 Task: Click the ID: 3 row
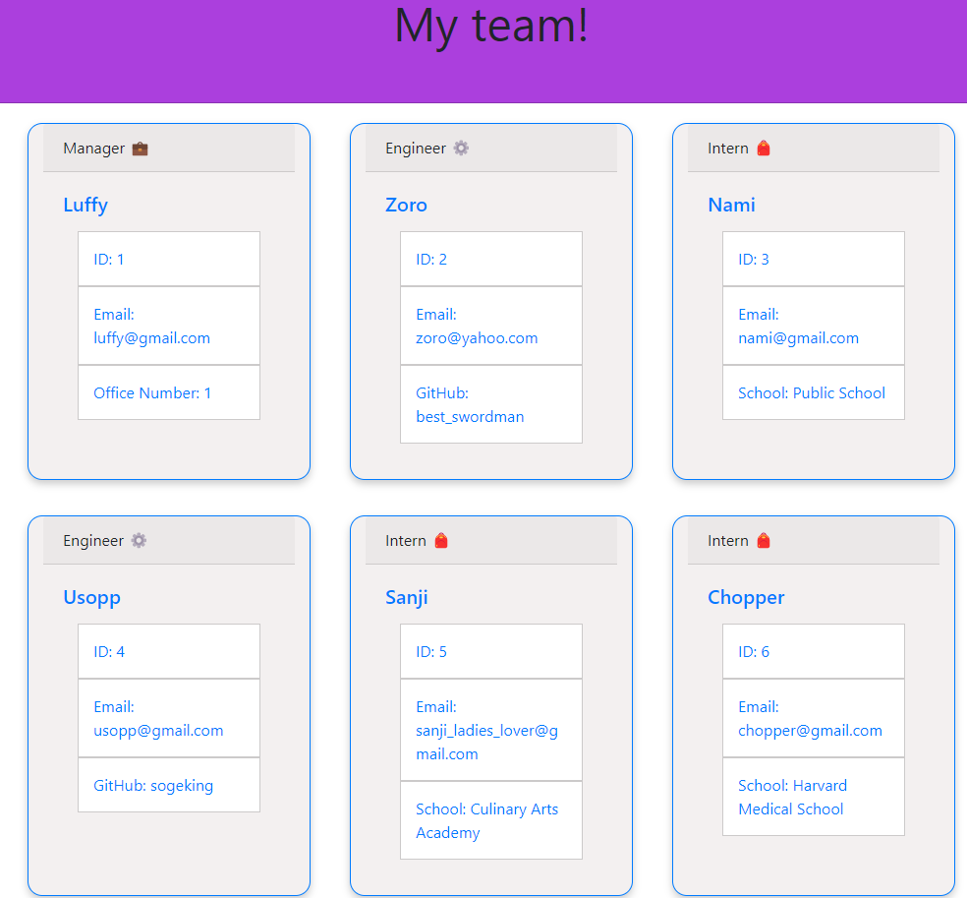pyautogui.click(x=814, y=260)
